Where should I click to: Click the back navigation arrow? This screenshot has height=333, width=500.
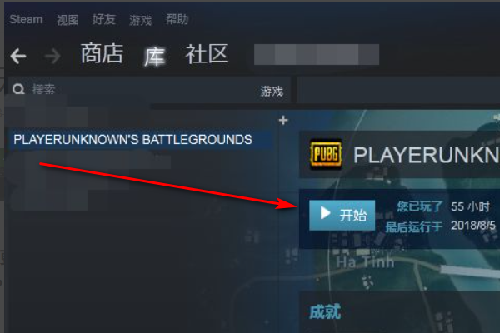pos(18,56)
